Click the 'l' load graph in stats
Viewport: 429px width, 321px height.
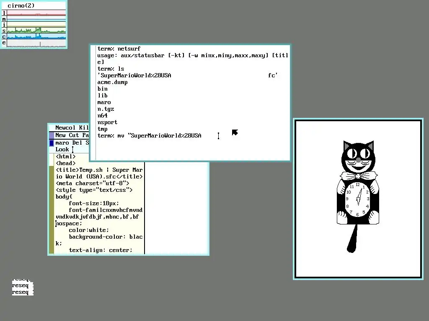tap(36, 13)
